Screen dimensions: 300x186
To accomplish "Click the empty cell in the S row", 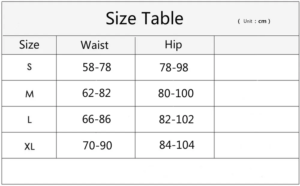I will coord(256,67).
